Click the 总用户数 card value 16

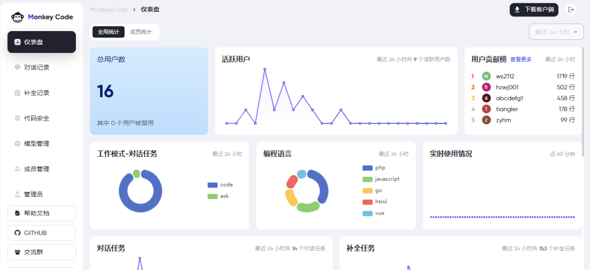[x=105, y=91]
